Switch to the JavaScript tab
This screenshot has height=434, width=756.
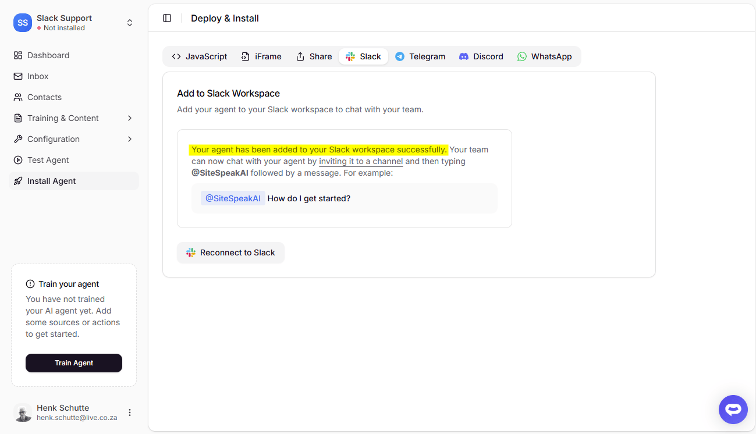[199, 56]
